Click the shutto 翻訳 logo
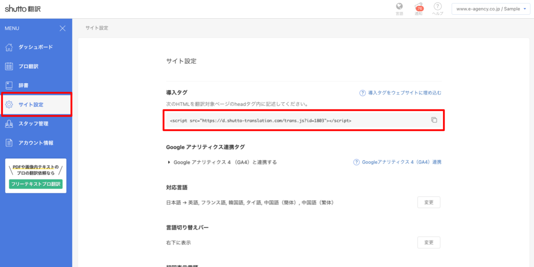This screenshot has height=267, width=534. (23, 8)
